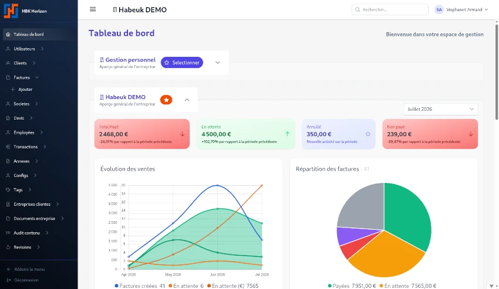Click the Réduire le menu arrow icon
The image size is (499, 289).
pos(9,269)
